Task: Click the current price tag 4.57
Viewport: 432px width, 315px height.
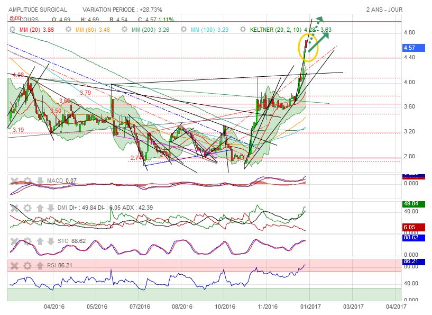Action: tap(413, 48)
